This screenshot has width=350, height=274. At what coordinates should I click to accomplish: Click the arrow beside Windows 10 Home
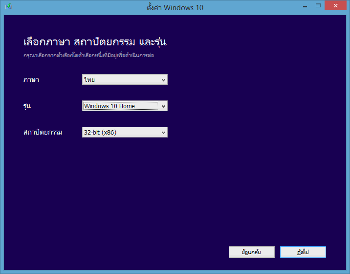163,106
